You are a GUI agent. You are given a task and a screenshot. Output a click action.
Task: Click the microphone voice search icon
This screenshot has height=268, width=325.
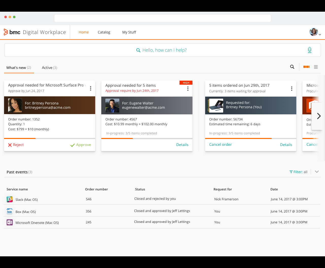click(310, 50)
